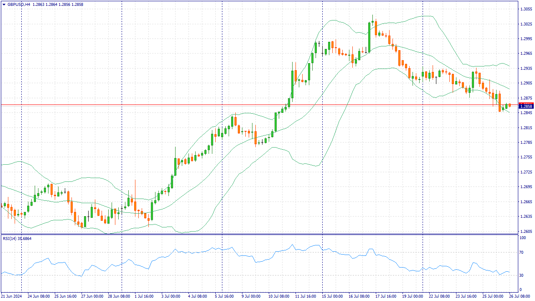Click the triangle arrow beside GBPUSD,H4
This screenshot has width=535, height=301.
click(x=4, y=4)
